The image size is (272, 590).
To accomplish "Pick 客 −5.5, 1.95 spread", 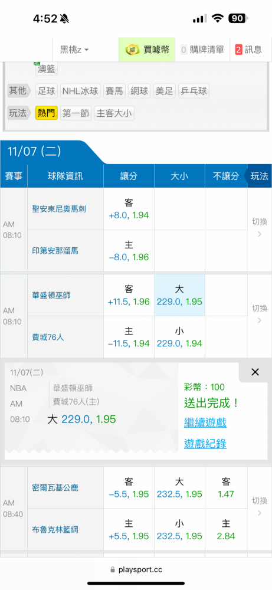I will click(x=129, y=488).
